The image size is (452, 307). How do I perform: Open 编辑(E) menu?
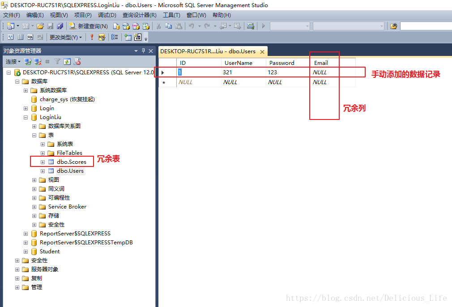35,15
